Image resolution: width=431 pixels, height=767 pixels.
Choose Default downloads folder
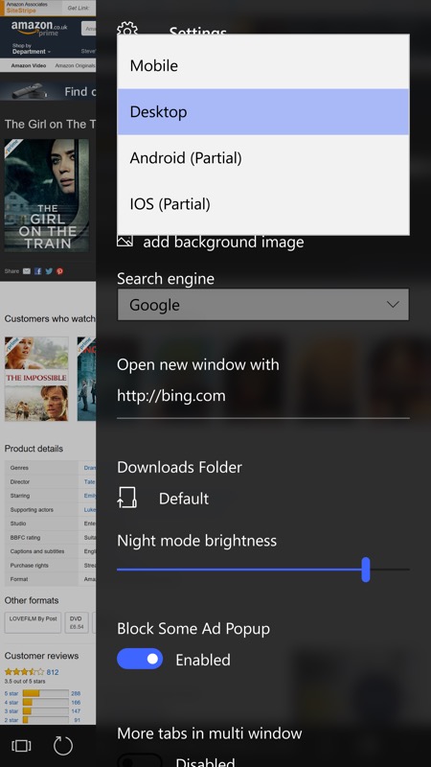point(184,499)
